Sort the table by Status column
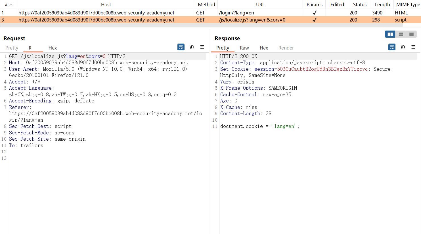 click(360, 5)
